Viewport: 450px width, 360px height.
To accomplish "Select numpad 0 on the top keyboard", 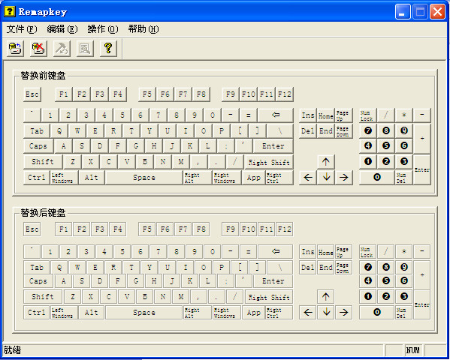I will pyautogui.click(x=377, y=178).
